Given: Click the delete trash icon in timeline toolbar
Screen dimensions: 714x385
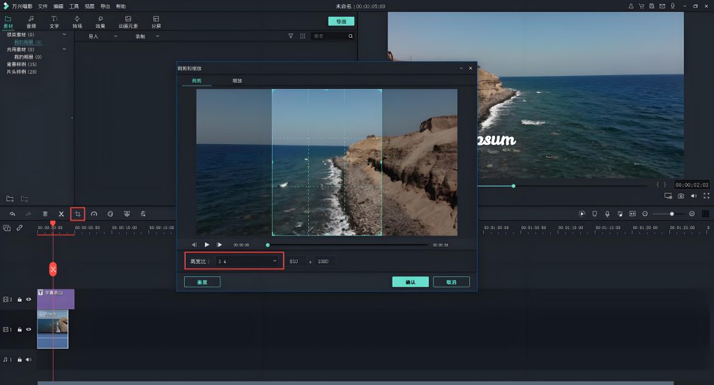Looking at the screenshot, I should (45, 214).
